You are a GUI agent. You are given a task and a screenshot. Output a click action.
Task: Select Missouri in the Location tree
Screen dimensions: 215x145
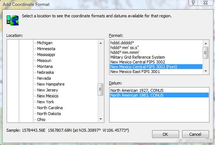44,61
